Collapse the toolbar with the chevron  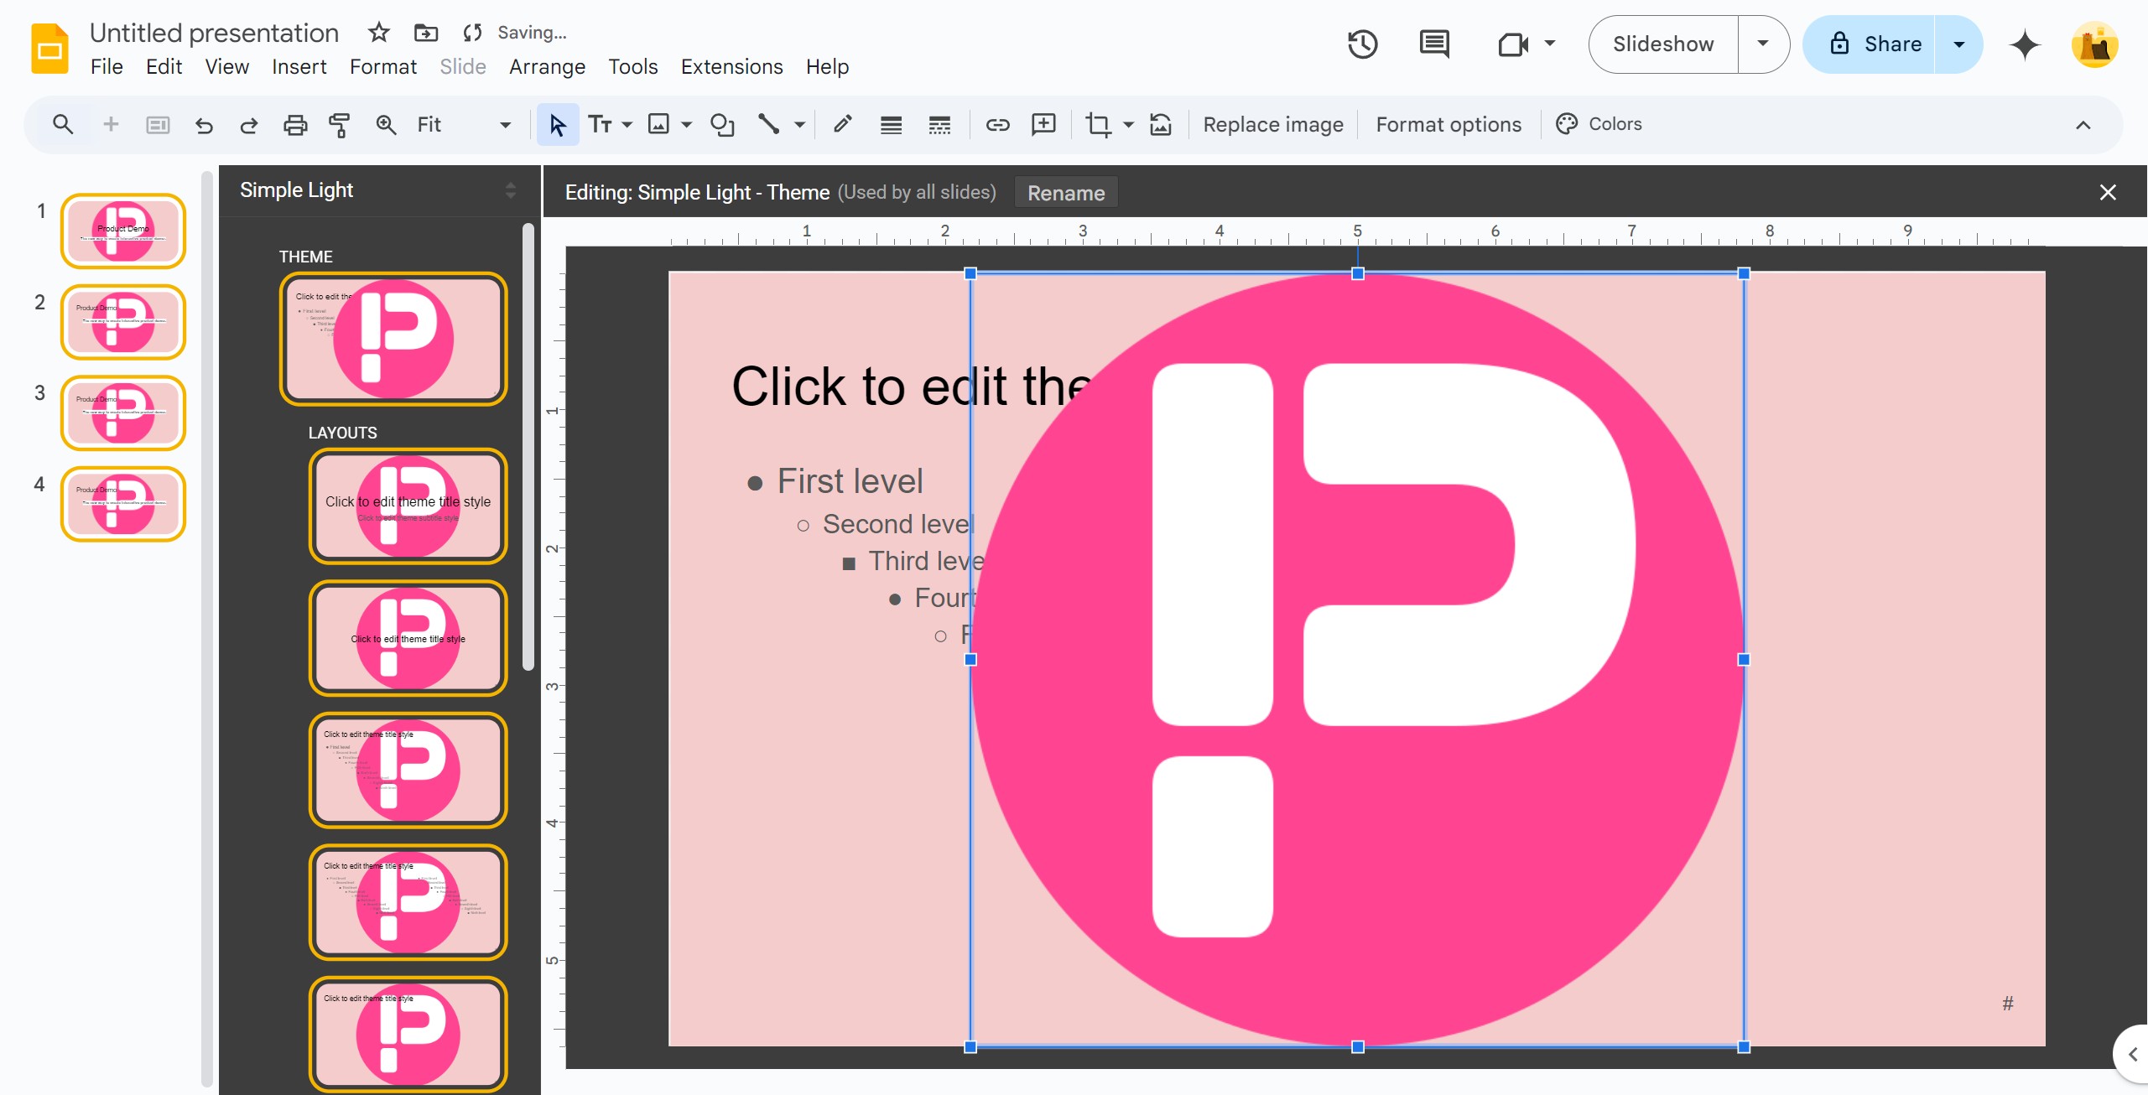tap(2083, 125)
